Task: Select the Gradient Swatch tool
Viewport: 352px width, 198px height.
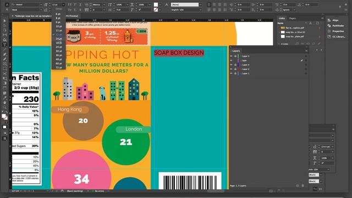Action: tap(5, 83)
